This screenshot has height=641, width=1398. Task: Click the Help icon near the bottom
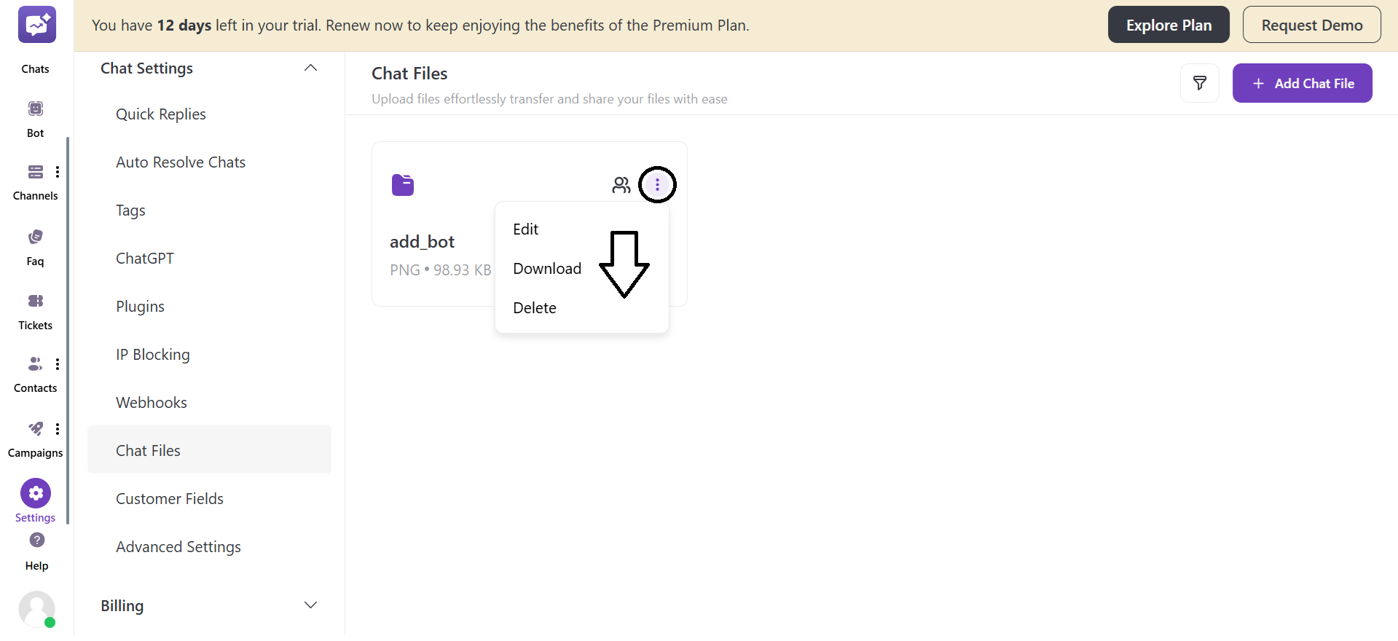[35, 540]
